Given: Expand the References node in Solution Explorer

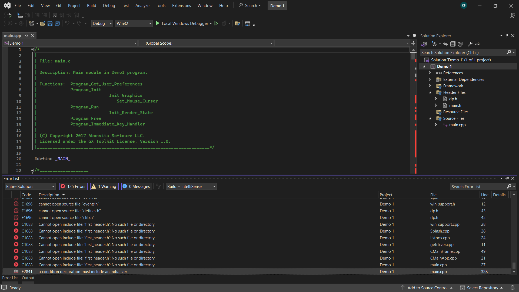Looking at the screenshot, I should [x=430, y=73].
